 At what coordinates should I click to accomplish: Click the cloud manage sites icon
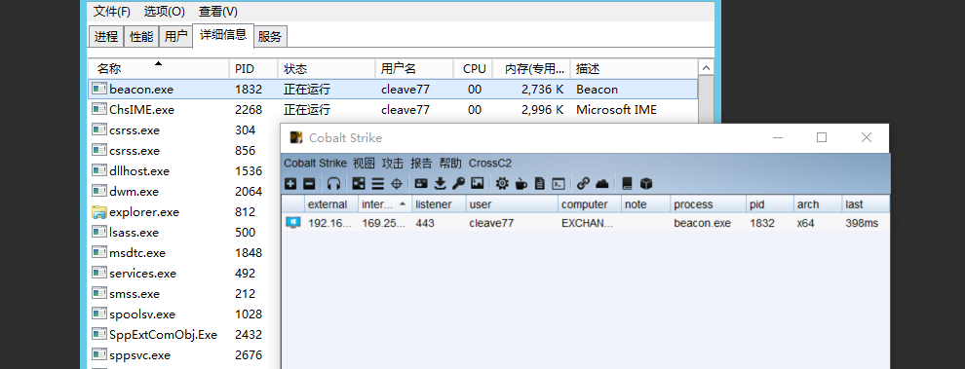602,183
